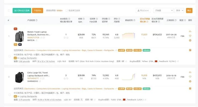Click the BS badge under Matein image
The width and height of the screenshot is (198, 107).
[x=15, y=45]
